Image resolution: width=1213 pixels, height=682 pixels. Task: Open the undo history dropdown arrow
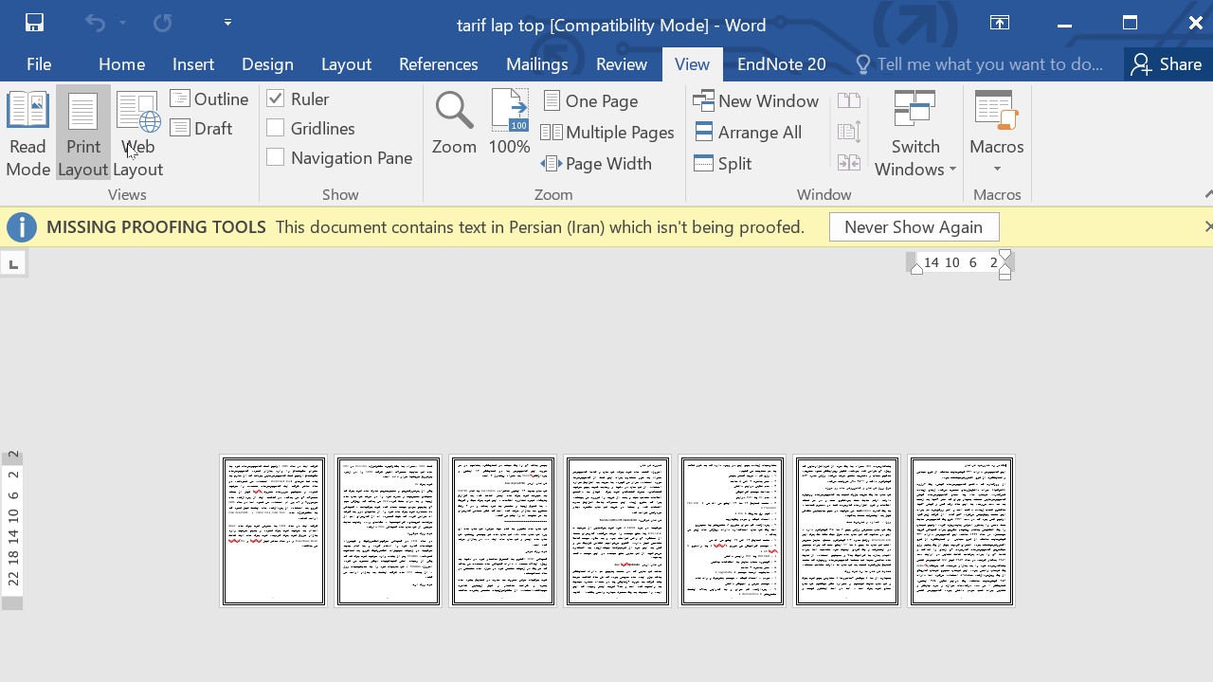click(x=122, y=22)
